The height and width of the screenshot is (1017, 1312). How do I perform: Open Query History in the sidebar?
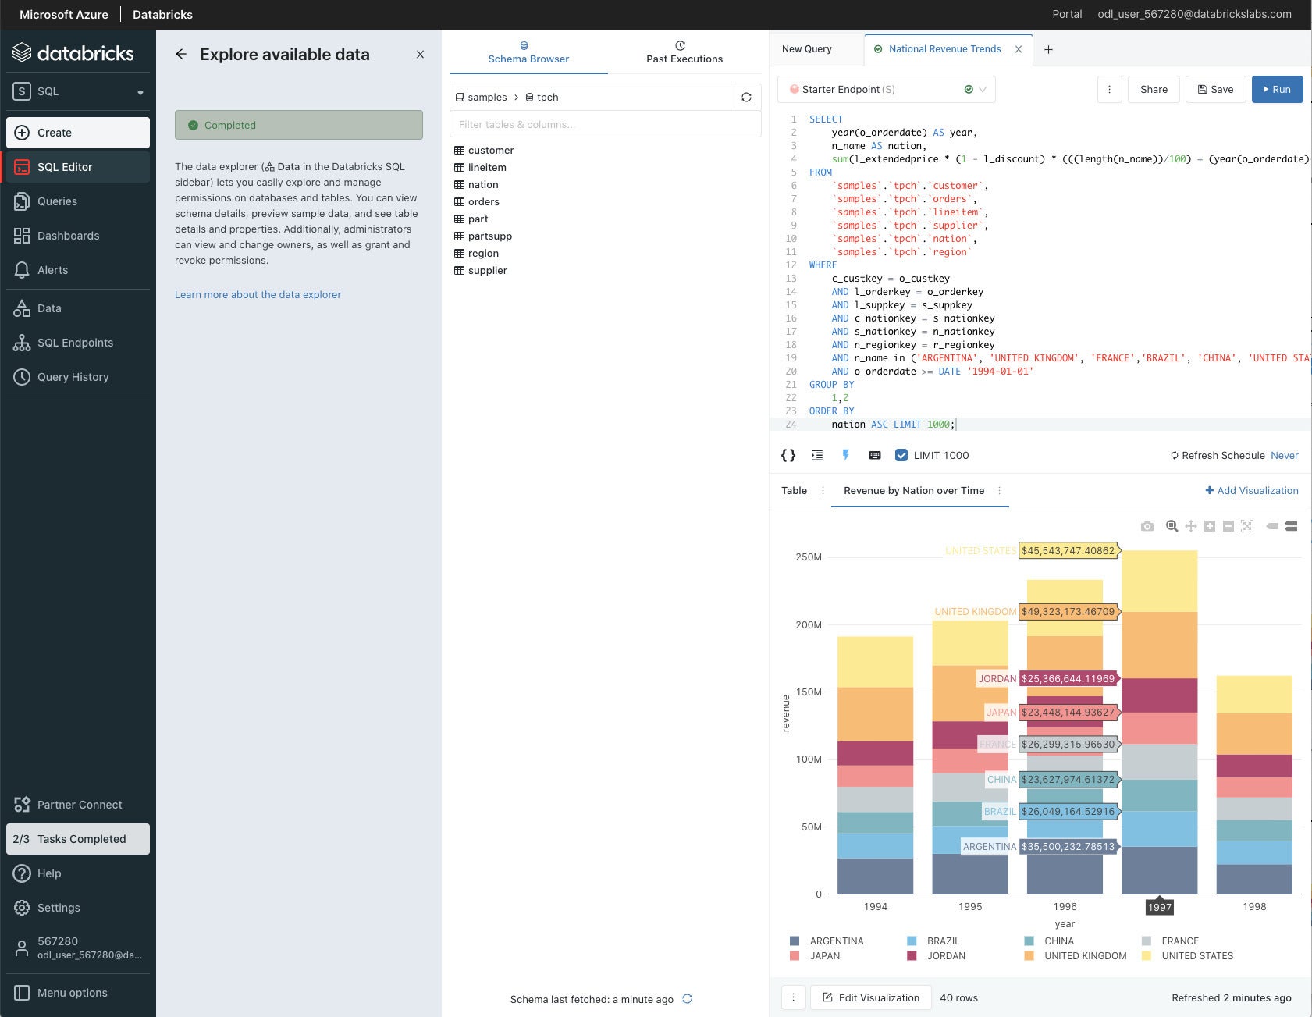click(78, 377)
